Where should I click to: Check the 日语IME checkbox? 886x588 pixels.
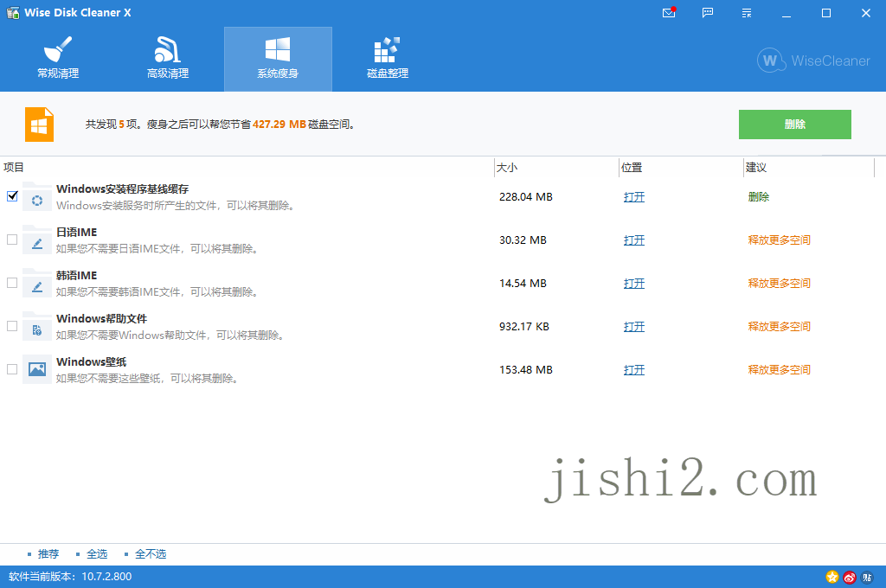[12, 240]
